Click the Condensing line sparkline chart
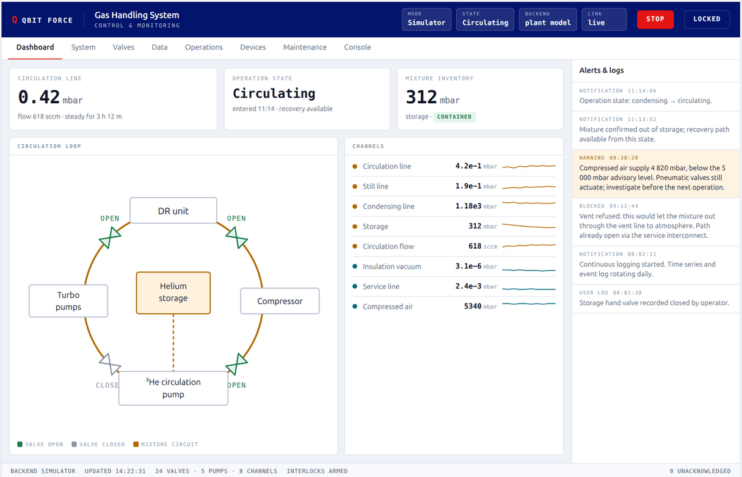The height and width of the screenshot is (477, 742). (529, 202)
